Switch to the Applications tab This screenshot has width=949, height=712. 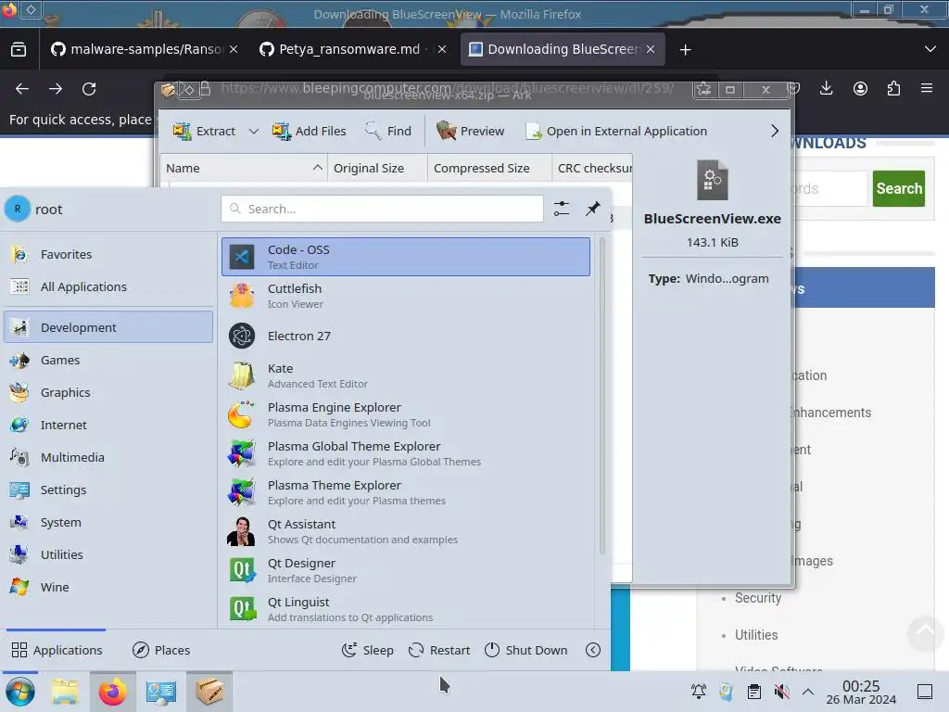coord(57,650)
